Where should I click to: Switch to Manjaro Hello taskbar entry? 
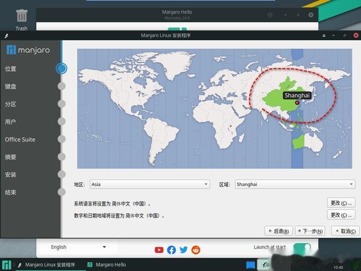(107, 265)
